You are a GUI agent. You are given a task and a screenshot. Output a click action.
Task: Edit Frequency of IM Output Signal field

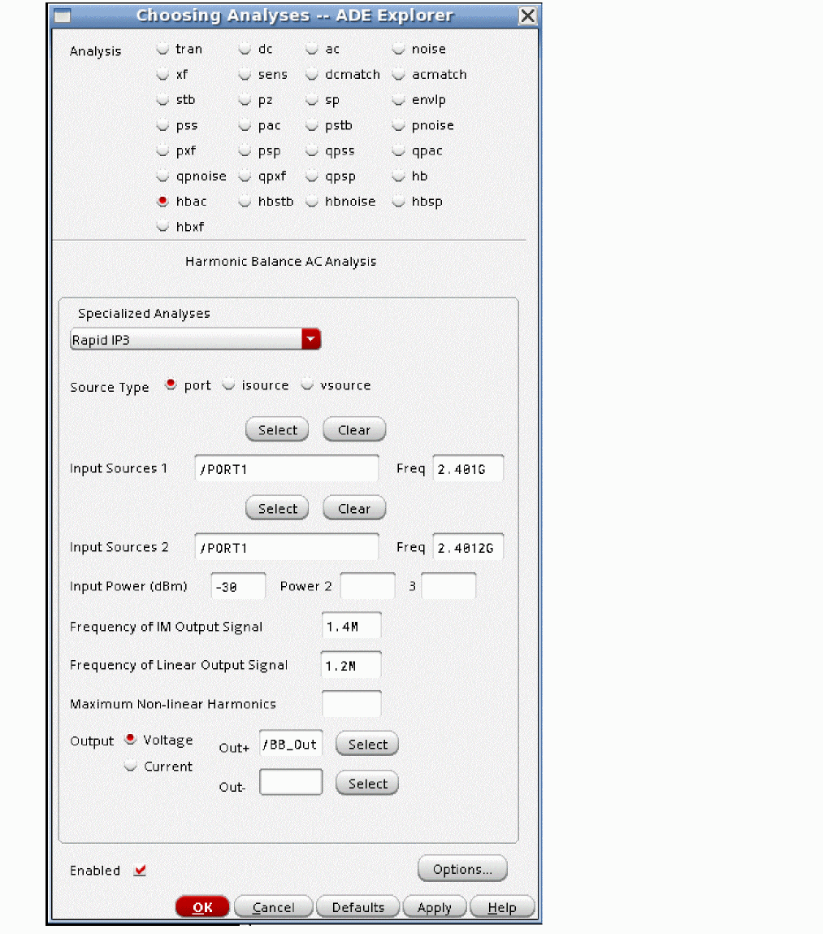click(351, 626)
